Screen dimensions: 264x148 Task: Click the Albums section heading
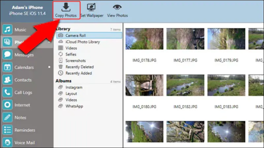[x=63, y=81]
